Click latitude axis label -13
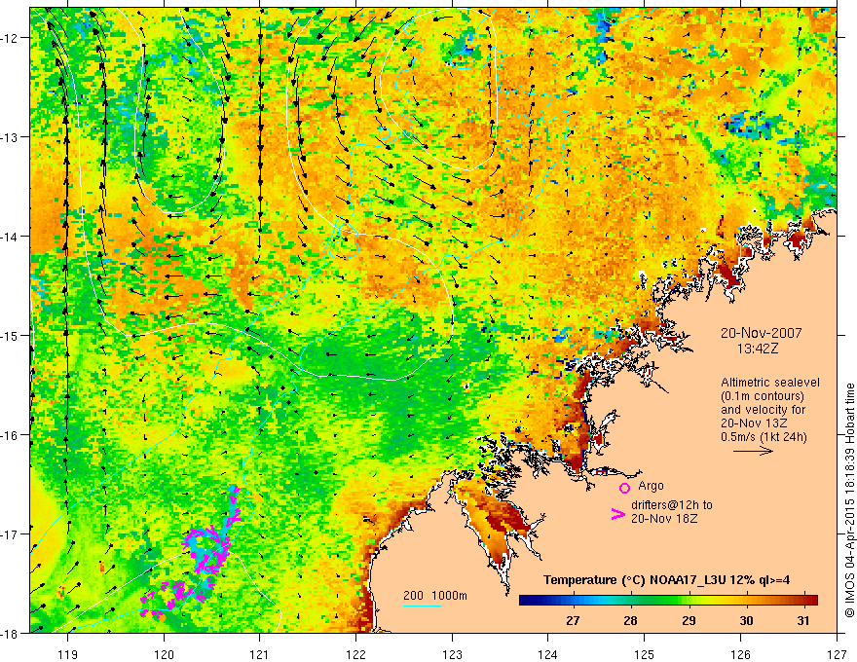This screenshot has width=857, height=662. pyautogui.click(x=11, y=137)
